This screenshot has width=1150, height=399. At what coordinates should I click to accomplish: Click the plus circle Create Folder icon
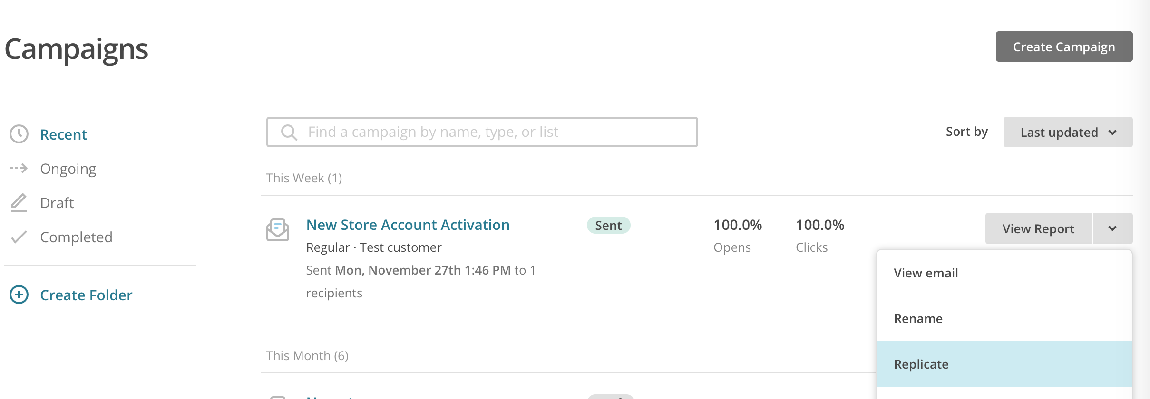[x=19, y=294]
